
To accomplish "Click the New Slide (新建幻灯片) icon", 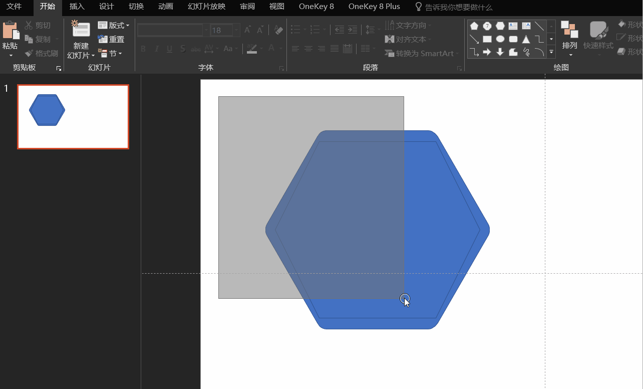I will [x=81, y=29].
